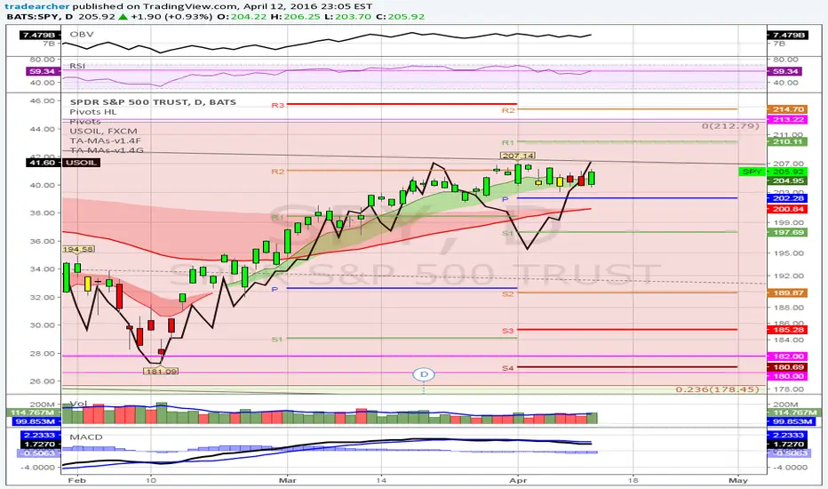Select the TA-MAs-v1.4G legend entry

[x=106, y=150]
